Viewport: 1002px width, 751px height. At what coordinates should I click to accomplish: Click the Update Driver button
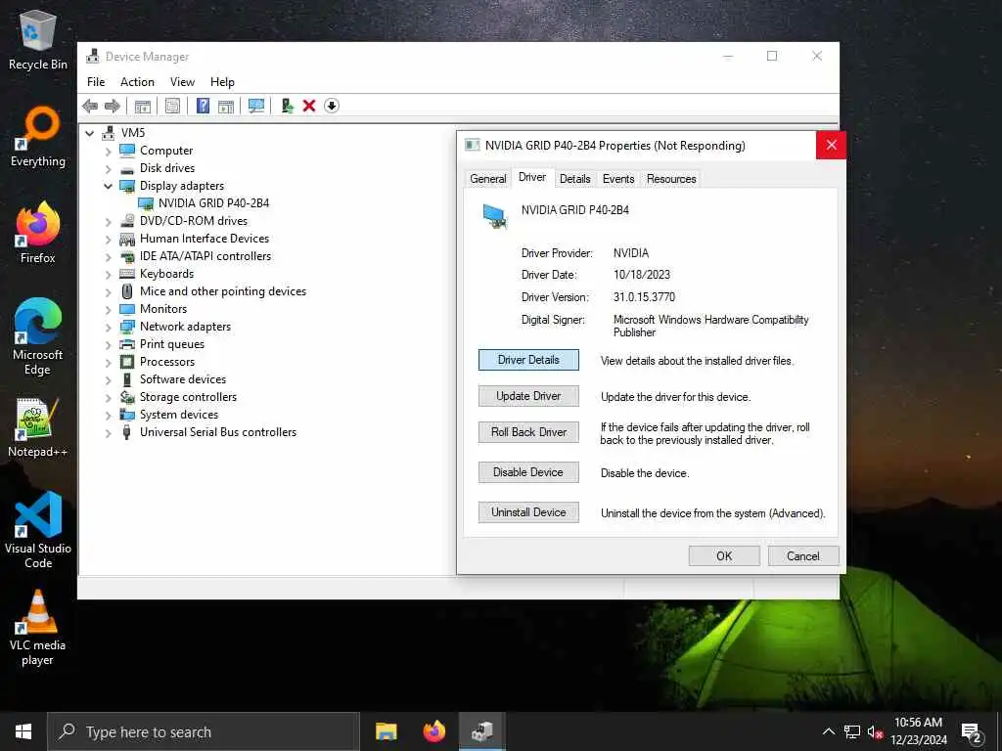click(x=528, y=396)
